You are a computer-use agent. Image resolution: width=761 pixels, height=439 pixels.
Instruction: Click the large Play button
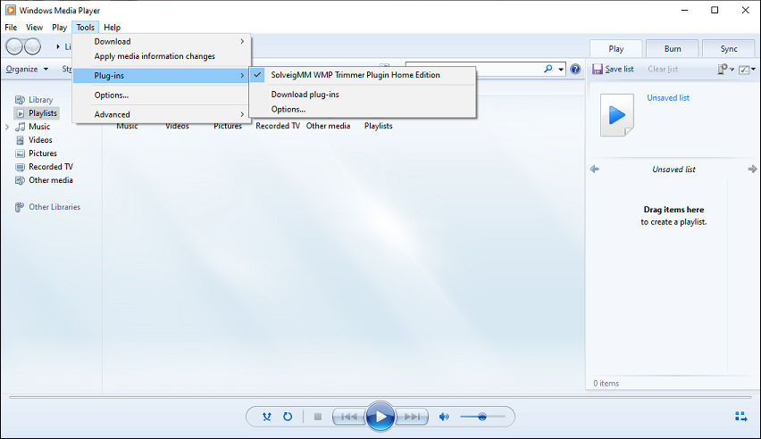point(380,416)
